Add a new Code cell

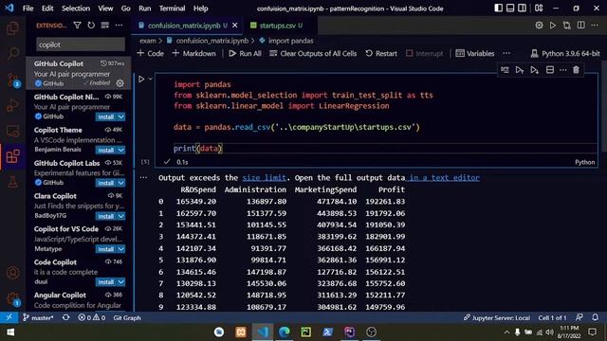(x=150, y=53)
